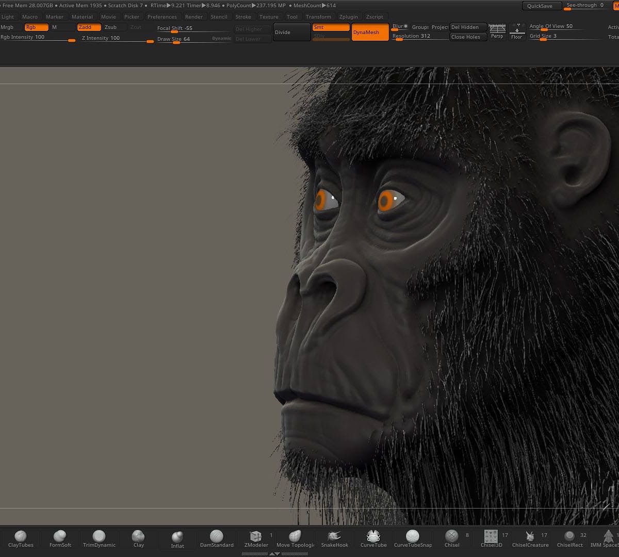Open the Movie menu
Viewport: 619px width, 557px height.
click(x=108, y=17)
